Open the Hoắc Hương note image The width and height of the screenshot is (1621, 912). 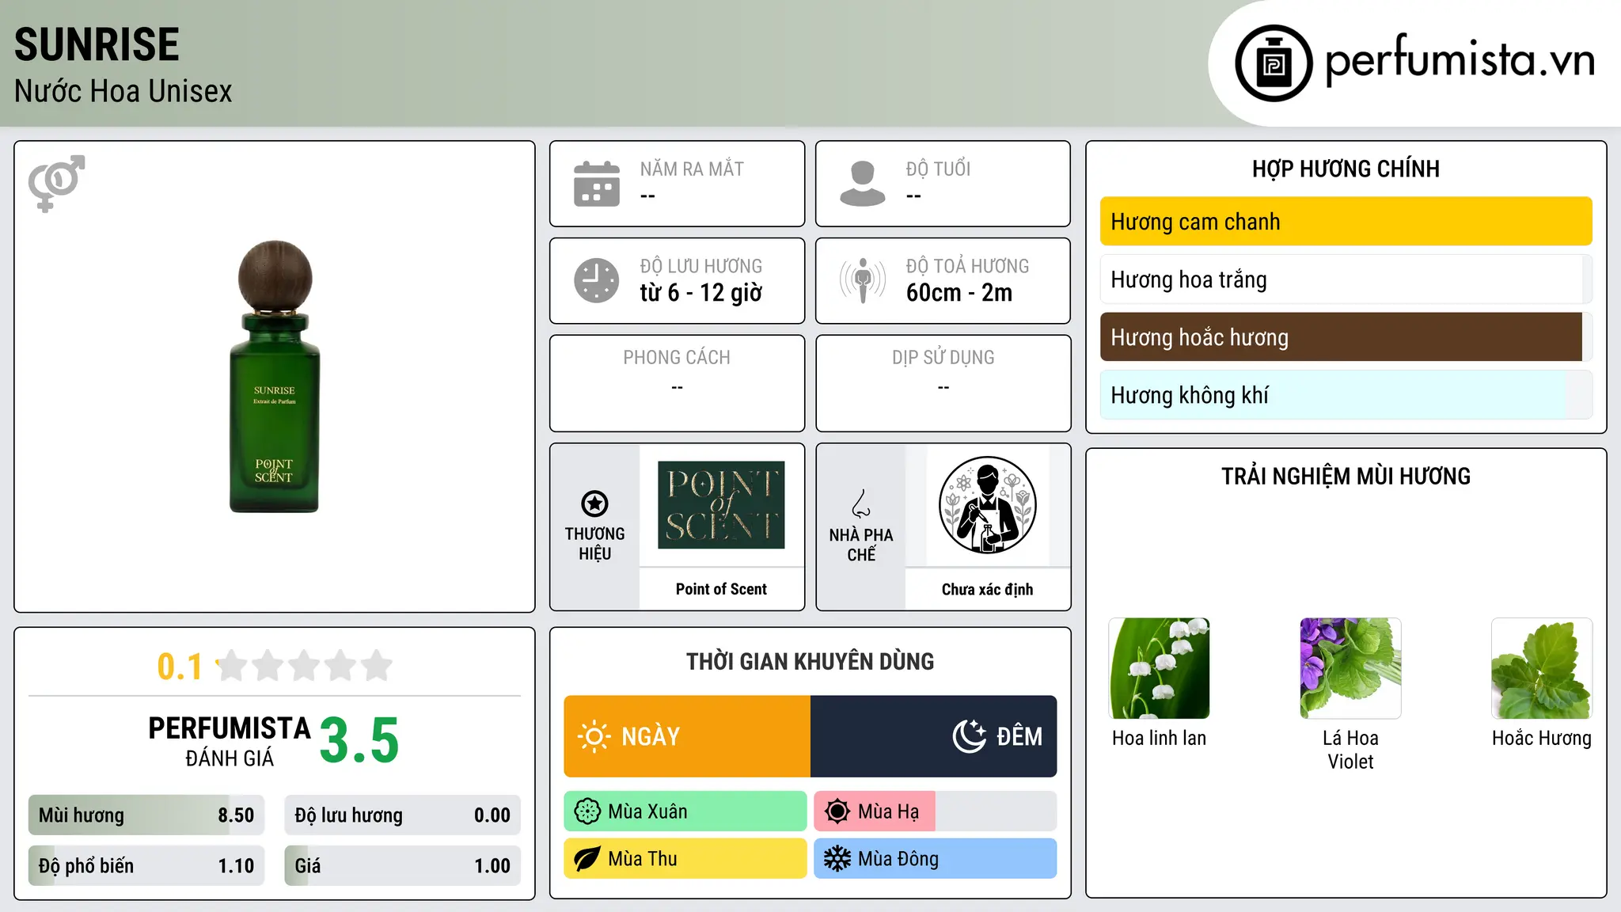(x=1542, y=668)
